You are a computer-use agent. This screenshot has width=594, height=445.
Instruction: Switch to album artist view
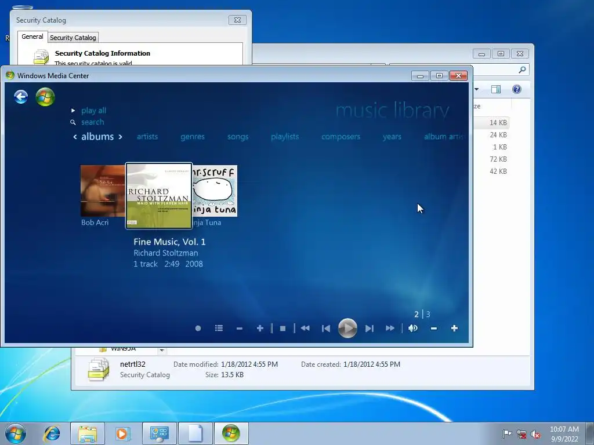click(x=445, y=137)
